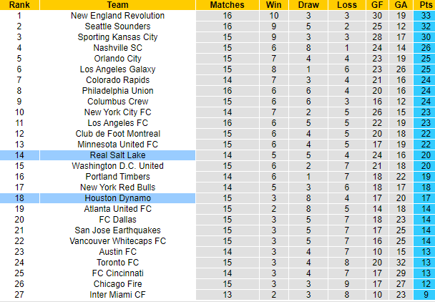Open Portland Timbers team link
Image resolution: width=435 pixels, height=302 pixels.
(x=117, y=176)
